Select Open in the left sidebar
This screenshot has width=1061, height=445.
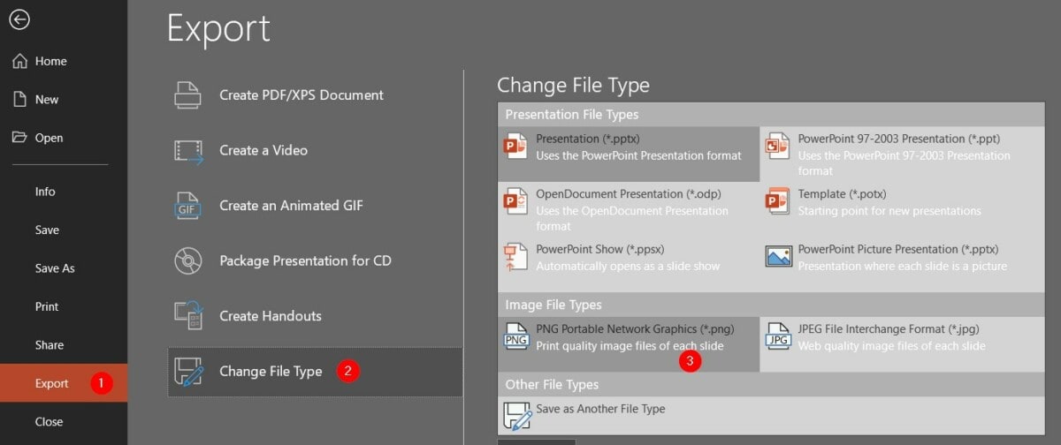pyautogui.click(x=49, y=138)
